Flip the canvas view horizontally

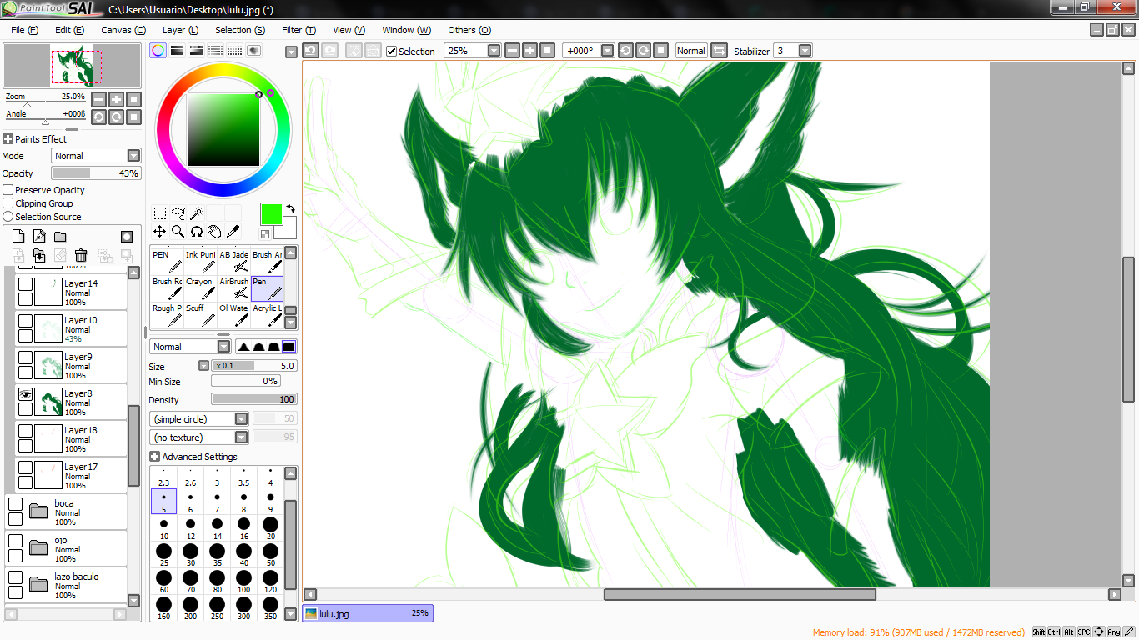[x=719, y=51]
